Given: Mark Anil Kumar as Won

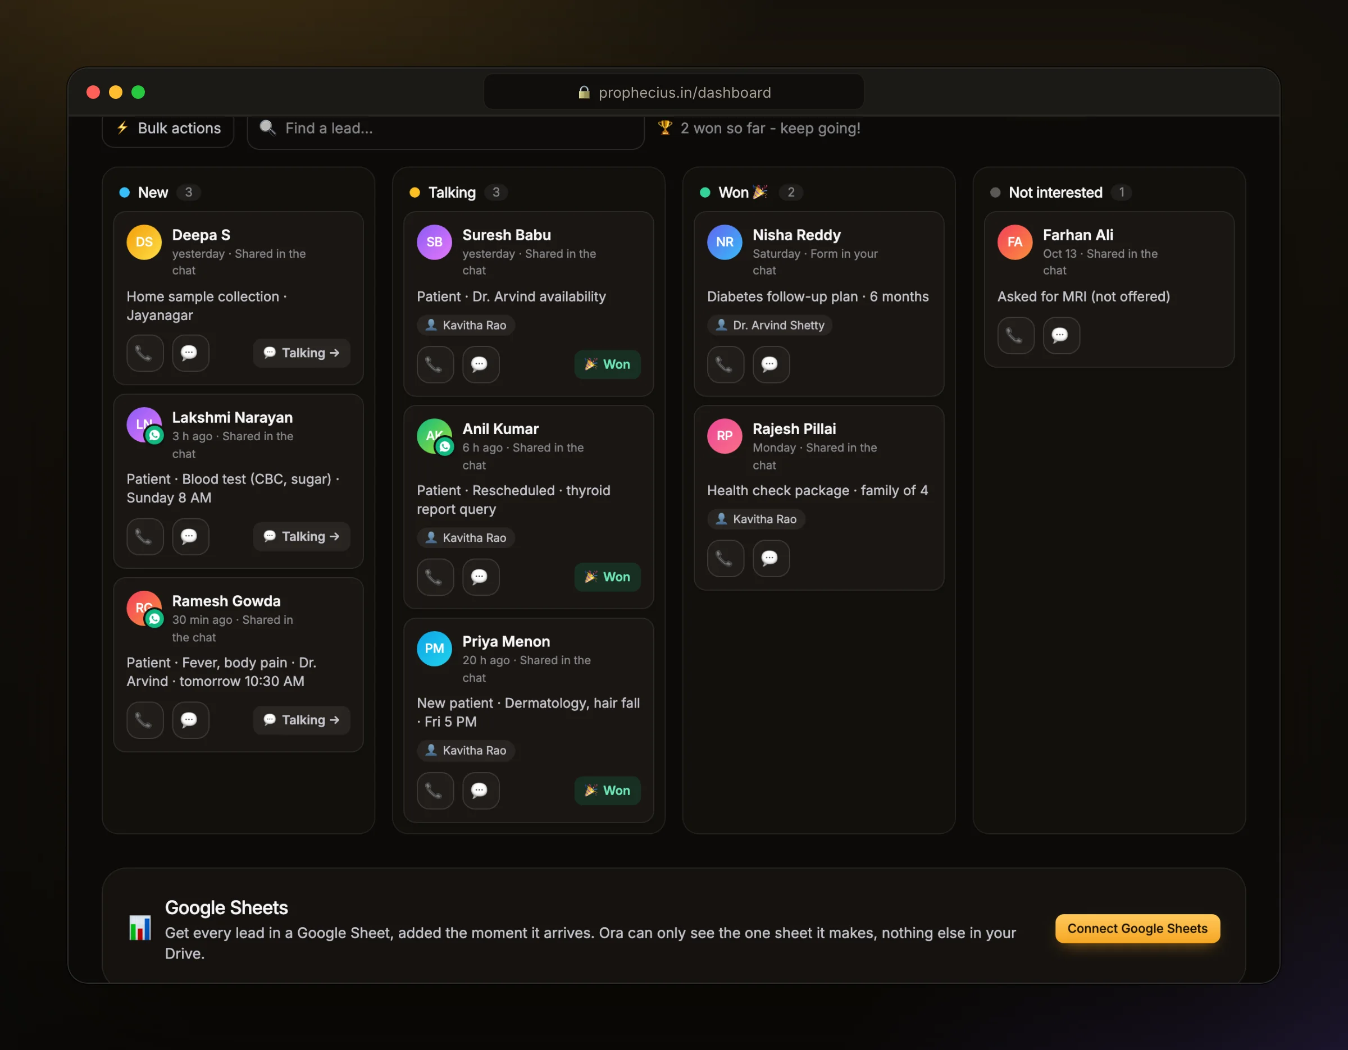Looking at the screenshot, I should [x=607, y=577].
